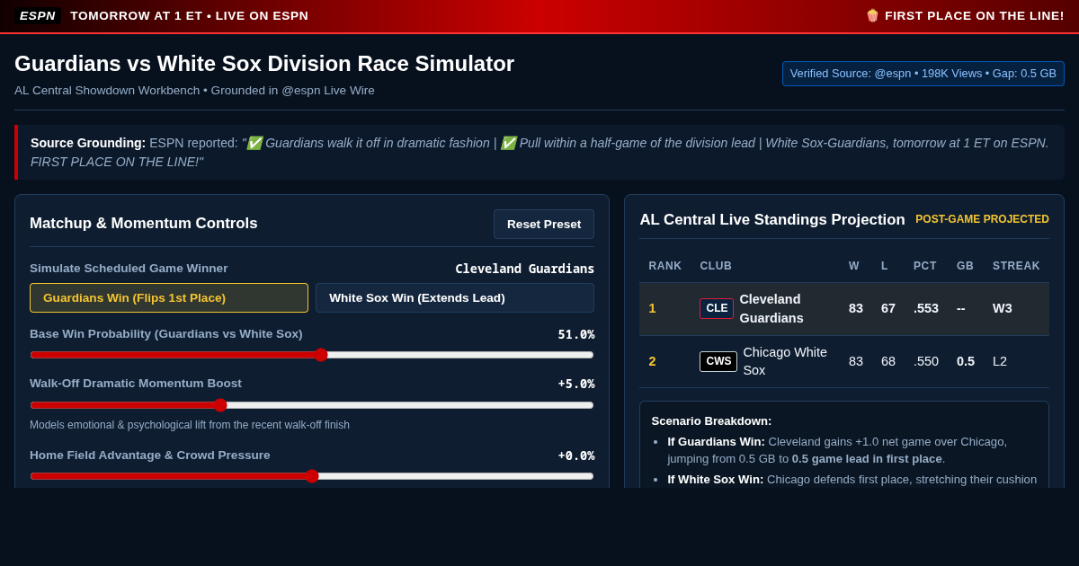This screenshot has width=1079, height=566.
Task: Select Guardians Win (Flips 1st Place)
Action: click(x=169, y=297)
